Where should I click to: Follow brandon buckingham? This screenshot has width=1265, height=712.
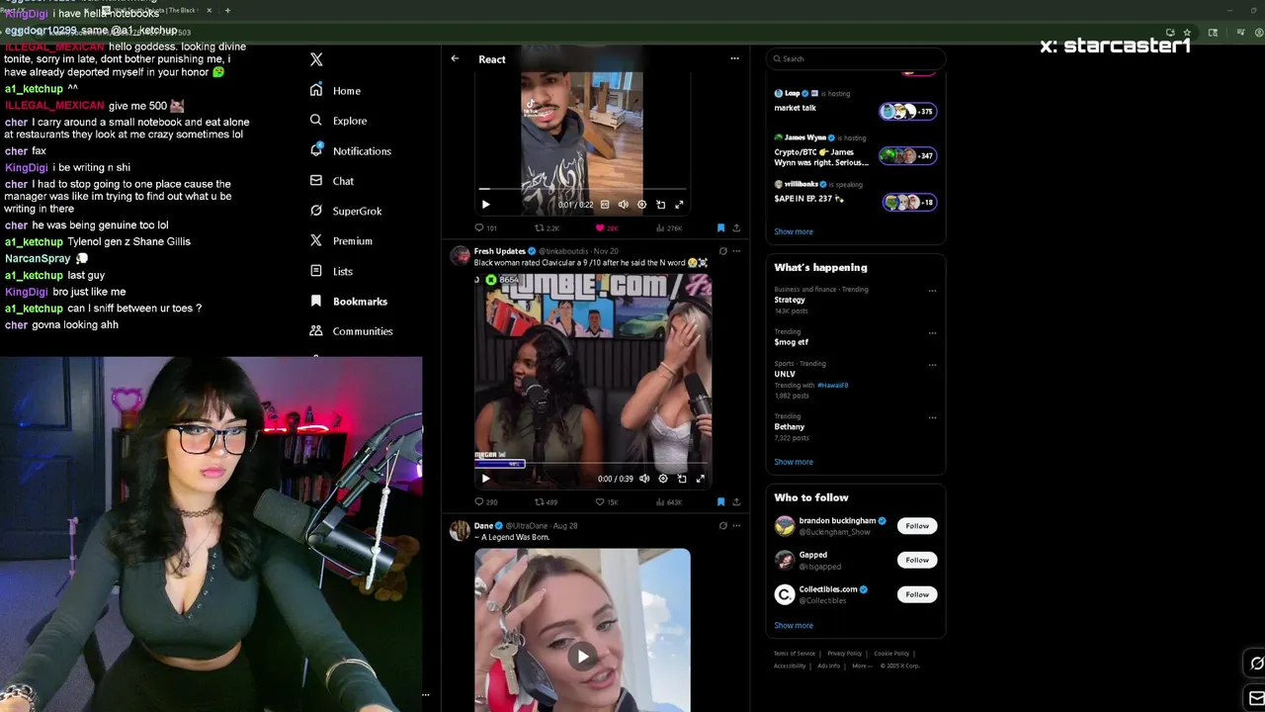click(x=917, y=526)
